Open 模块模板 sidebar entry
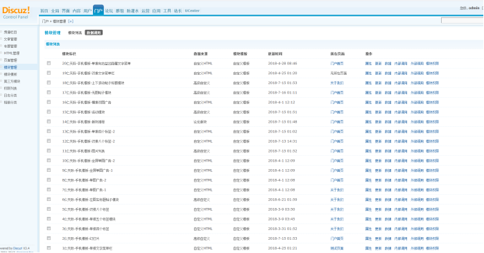 pos(10,74)
